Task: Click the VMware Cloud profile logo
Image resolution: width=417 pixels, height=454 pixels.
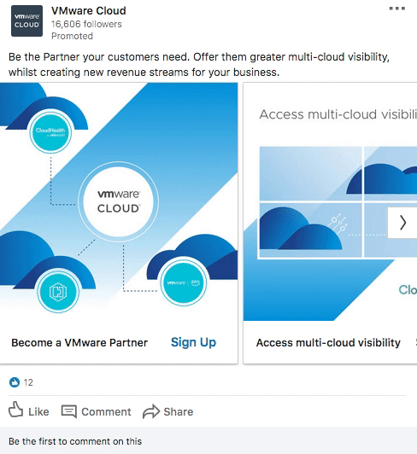Action: click(26, 20)
